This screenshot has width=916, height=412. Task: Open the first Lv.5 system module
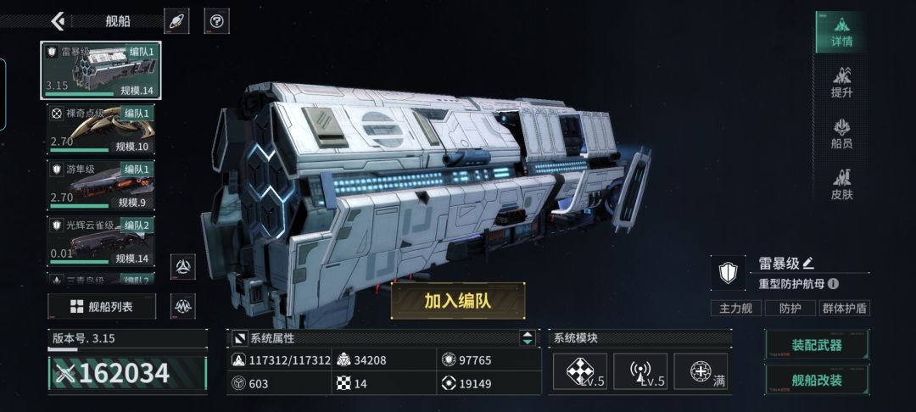point(579,371)
